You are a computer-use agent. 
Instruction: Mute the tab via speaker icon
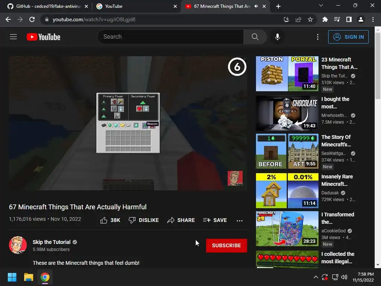(x=256, y=6)
